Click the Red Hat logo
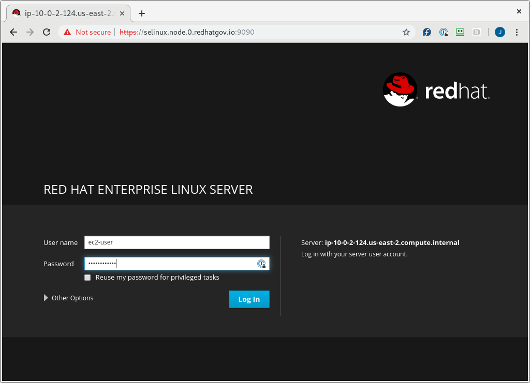This screenshot has width=530, height=383. [436, 90]
